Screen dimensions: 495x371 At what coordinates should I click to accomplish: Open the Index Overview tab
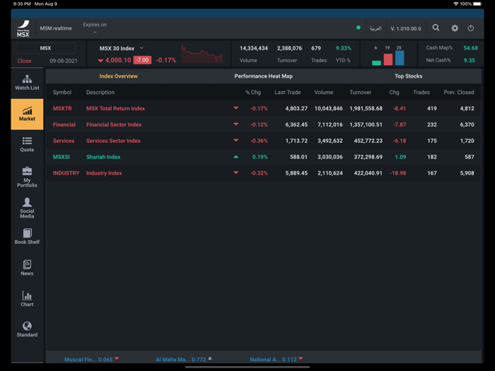point(118,76)
